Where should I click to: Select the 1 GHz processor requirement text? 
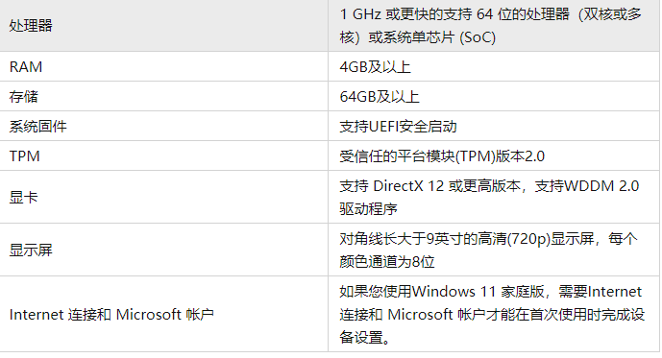click(x=491, y=26)
